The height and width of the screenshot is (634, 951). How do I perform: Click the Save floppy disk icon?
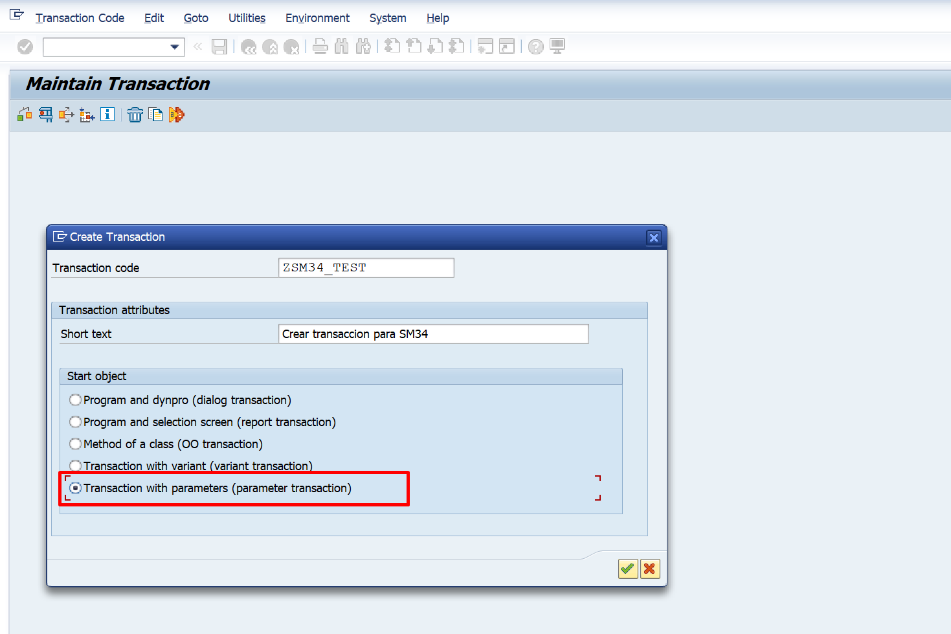tap(219, 47)
